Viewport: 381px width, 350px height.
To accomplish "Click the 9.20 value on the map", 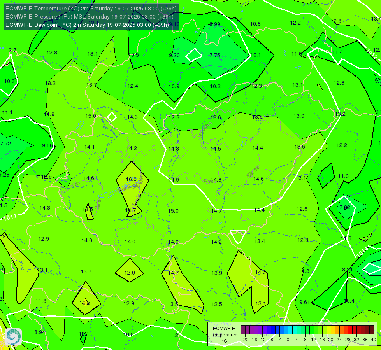I will pyautogui.click(x=174, y=55).
